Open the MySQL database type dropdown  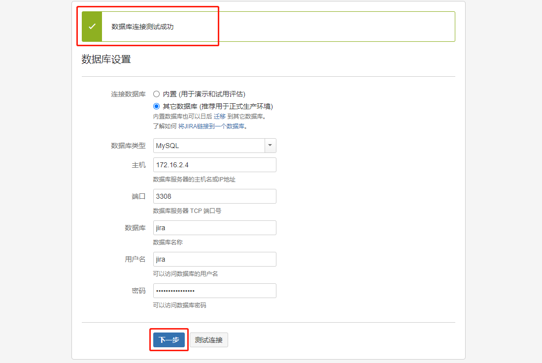214,146
